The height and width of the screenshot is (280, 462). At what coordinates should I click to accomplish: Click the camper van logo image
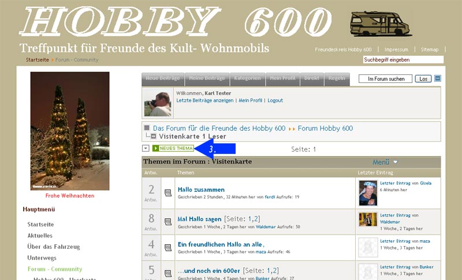click(380, 24)
